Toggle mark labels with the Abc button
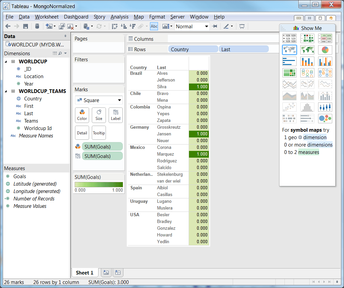 [x=154, y=26]
